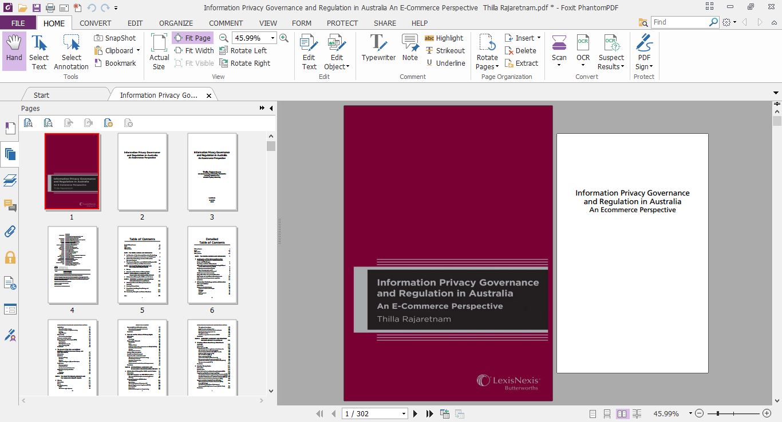Open the page number dropdown
782x422 pixels.
pyautogui.click(x=404, y=413)
